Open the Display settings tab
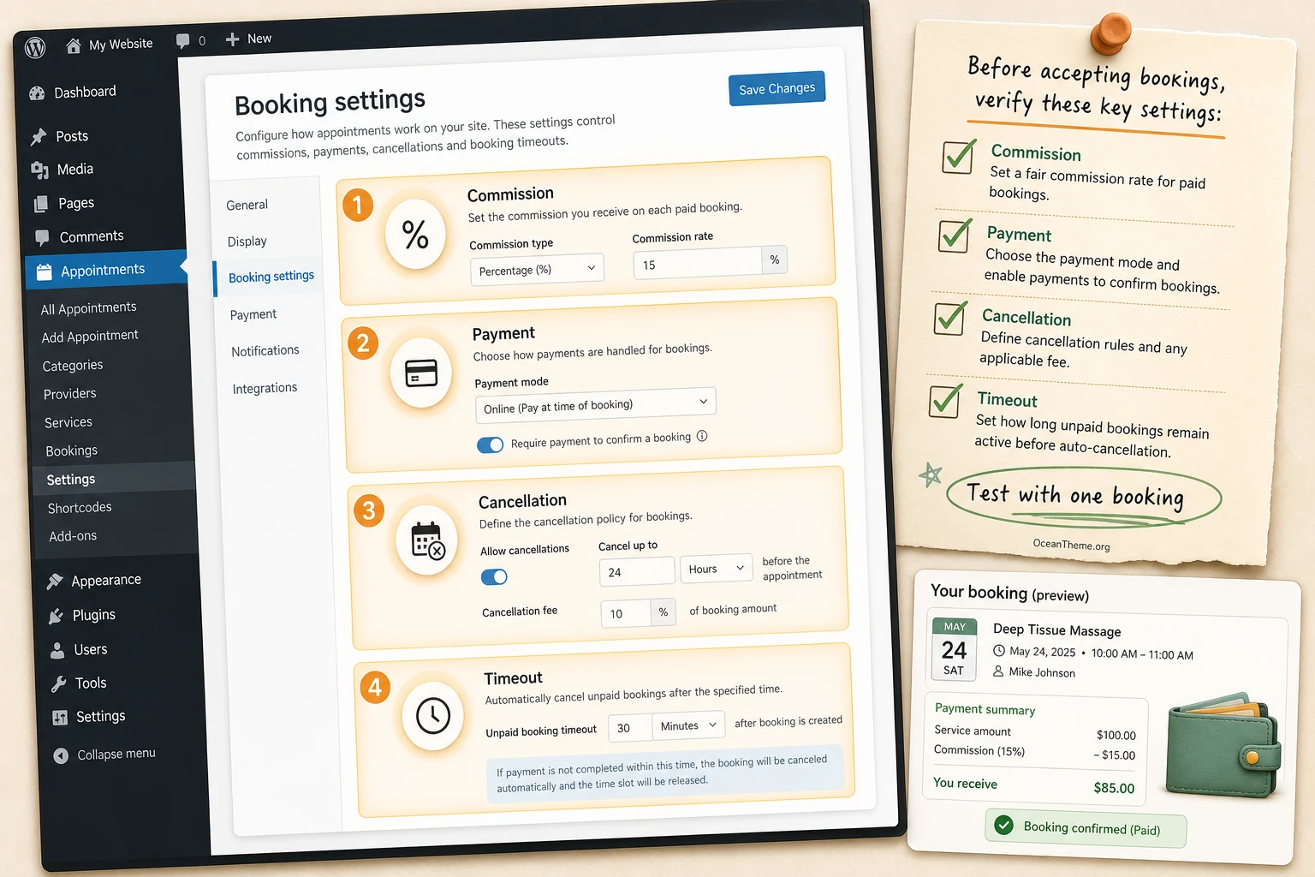Image resolution: width=1315 pixels, height=877 pixels. pos(247,242)
